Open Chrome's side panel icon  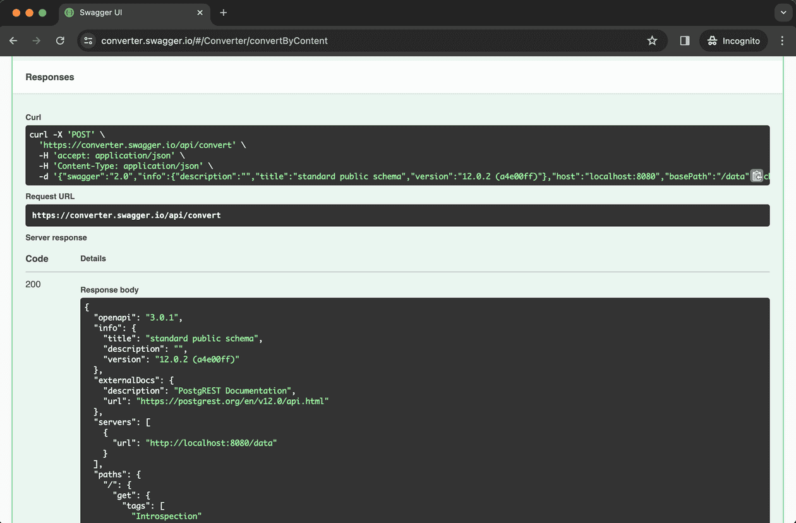click(x=684, y=40)
